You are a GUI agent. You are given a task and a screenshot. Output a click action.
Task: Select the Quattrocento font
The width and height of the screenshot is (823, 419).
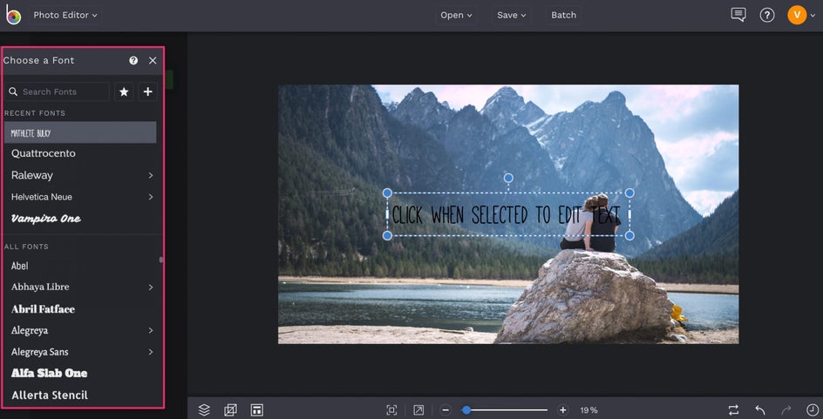[44, 153]
